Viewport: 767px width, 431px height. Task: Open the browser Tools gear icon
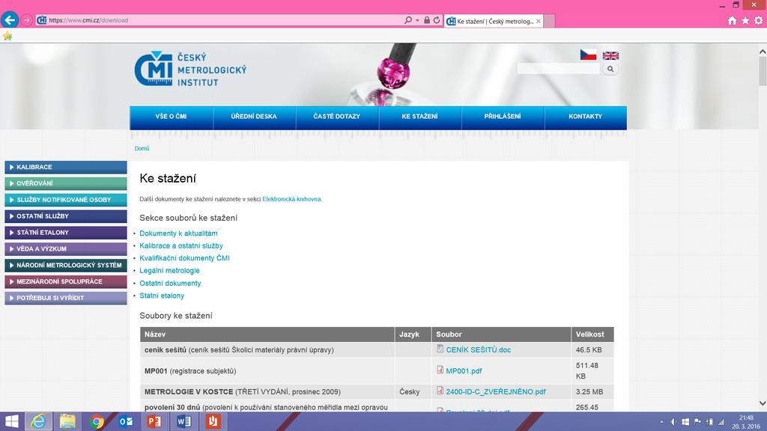click(758, 20)
